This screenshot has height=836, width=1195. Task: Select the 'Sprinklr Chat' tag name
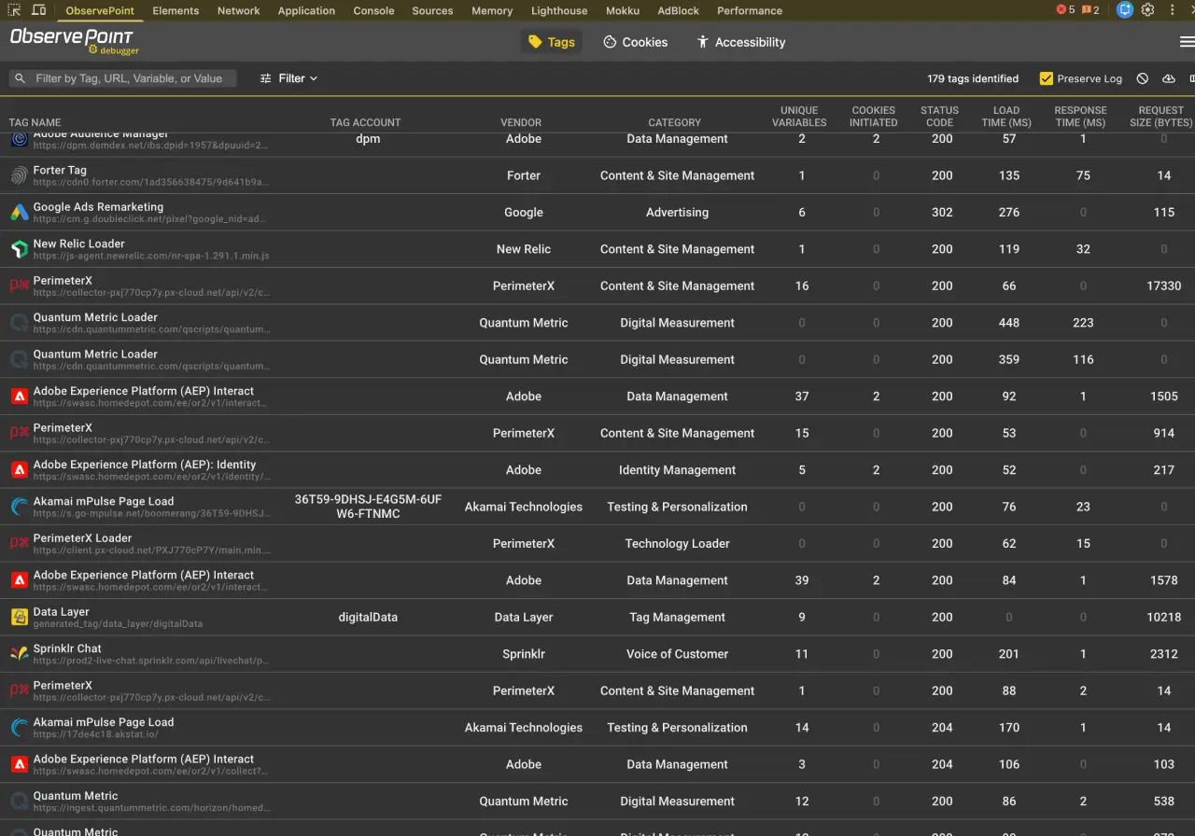67,648
